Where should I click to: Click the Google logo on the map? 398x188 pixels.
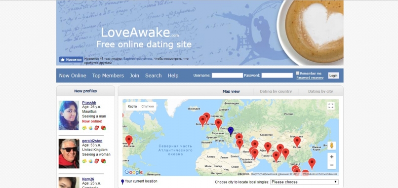[133, 172]
